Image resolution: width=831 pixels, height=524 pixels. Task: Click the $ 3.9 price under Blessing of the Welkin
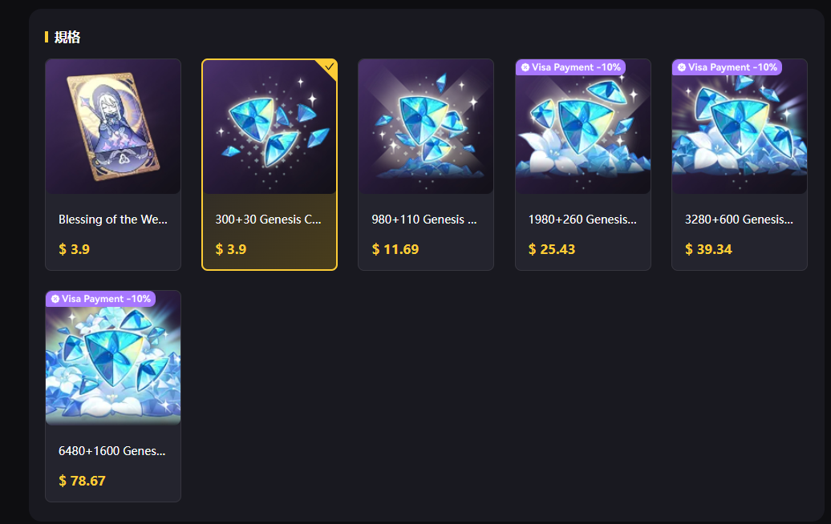tap(74, 249)
